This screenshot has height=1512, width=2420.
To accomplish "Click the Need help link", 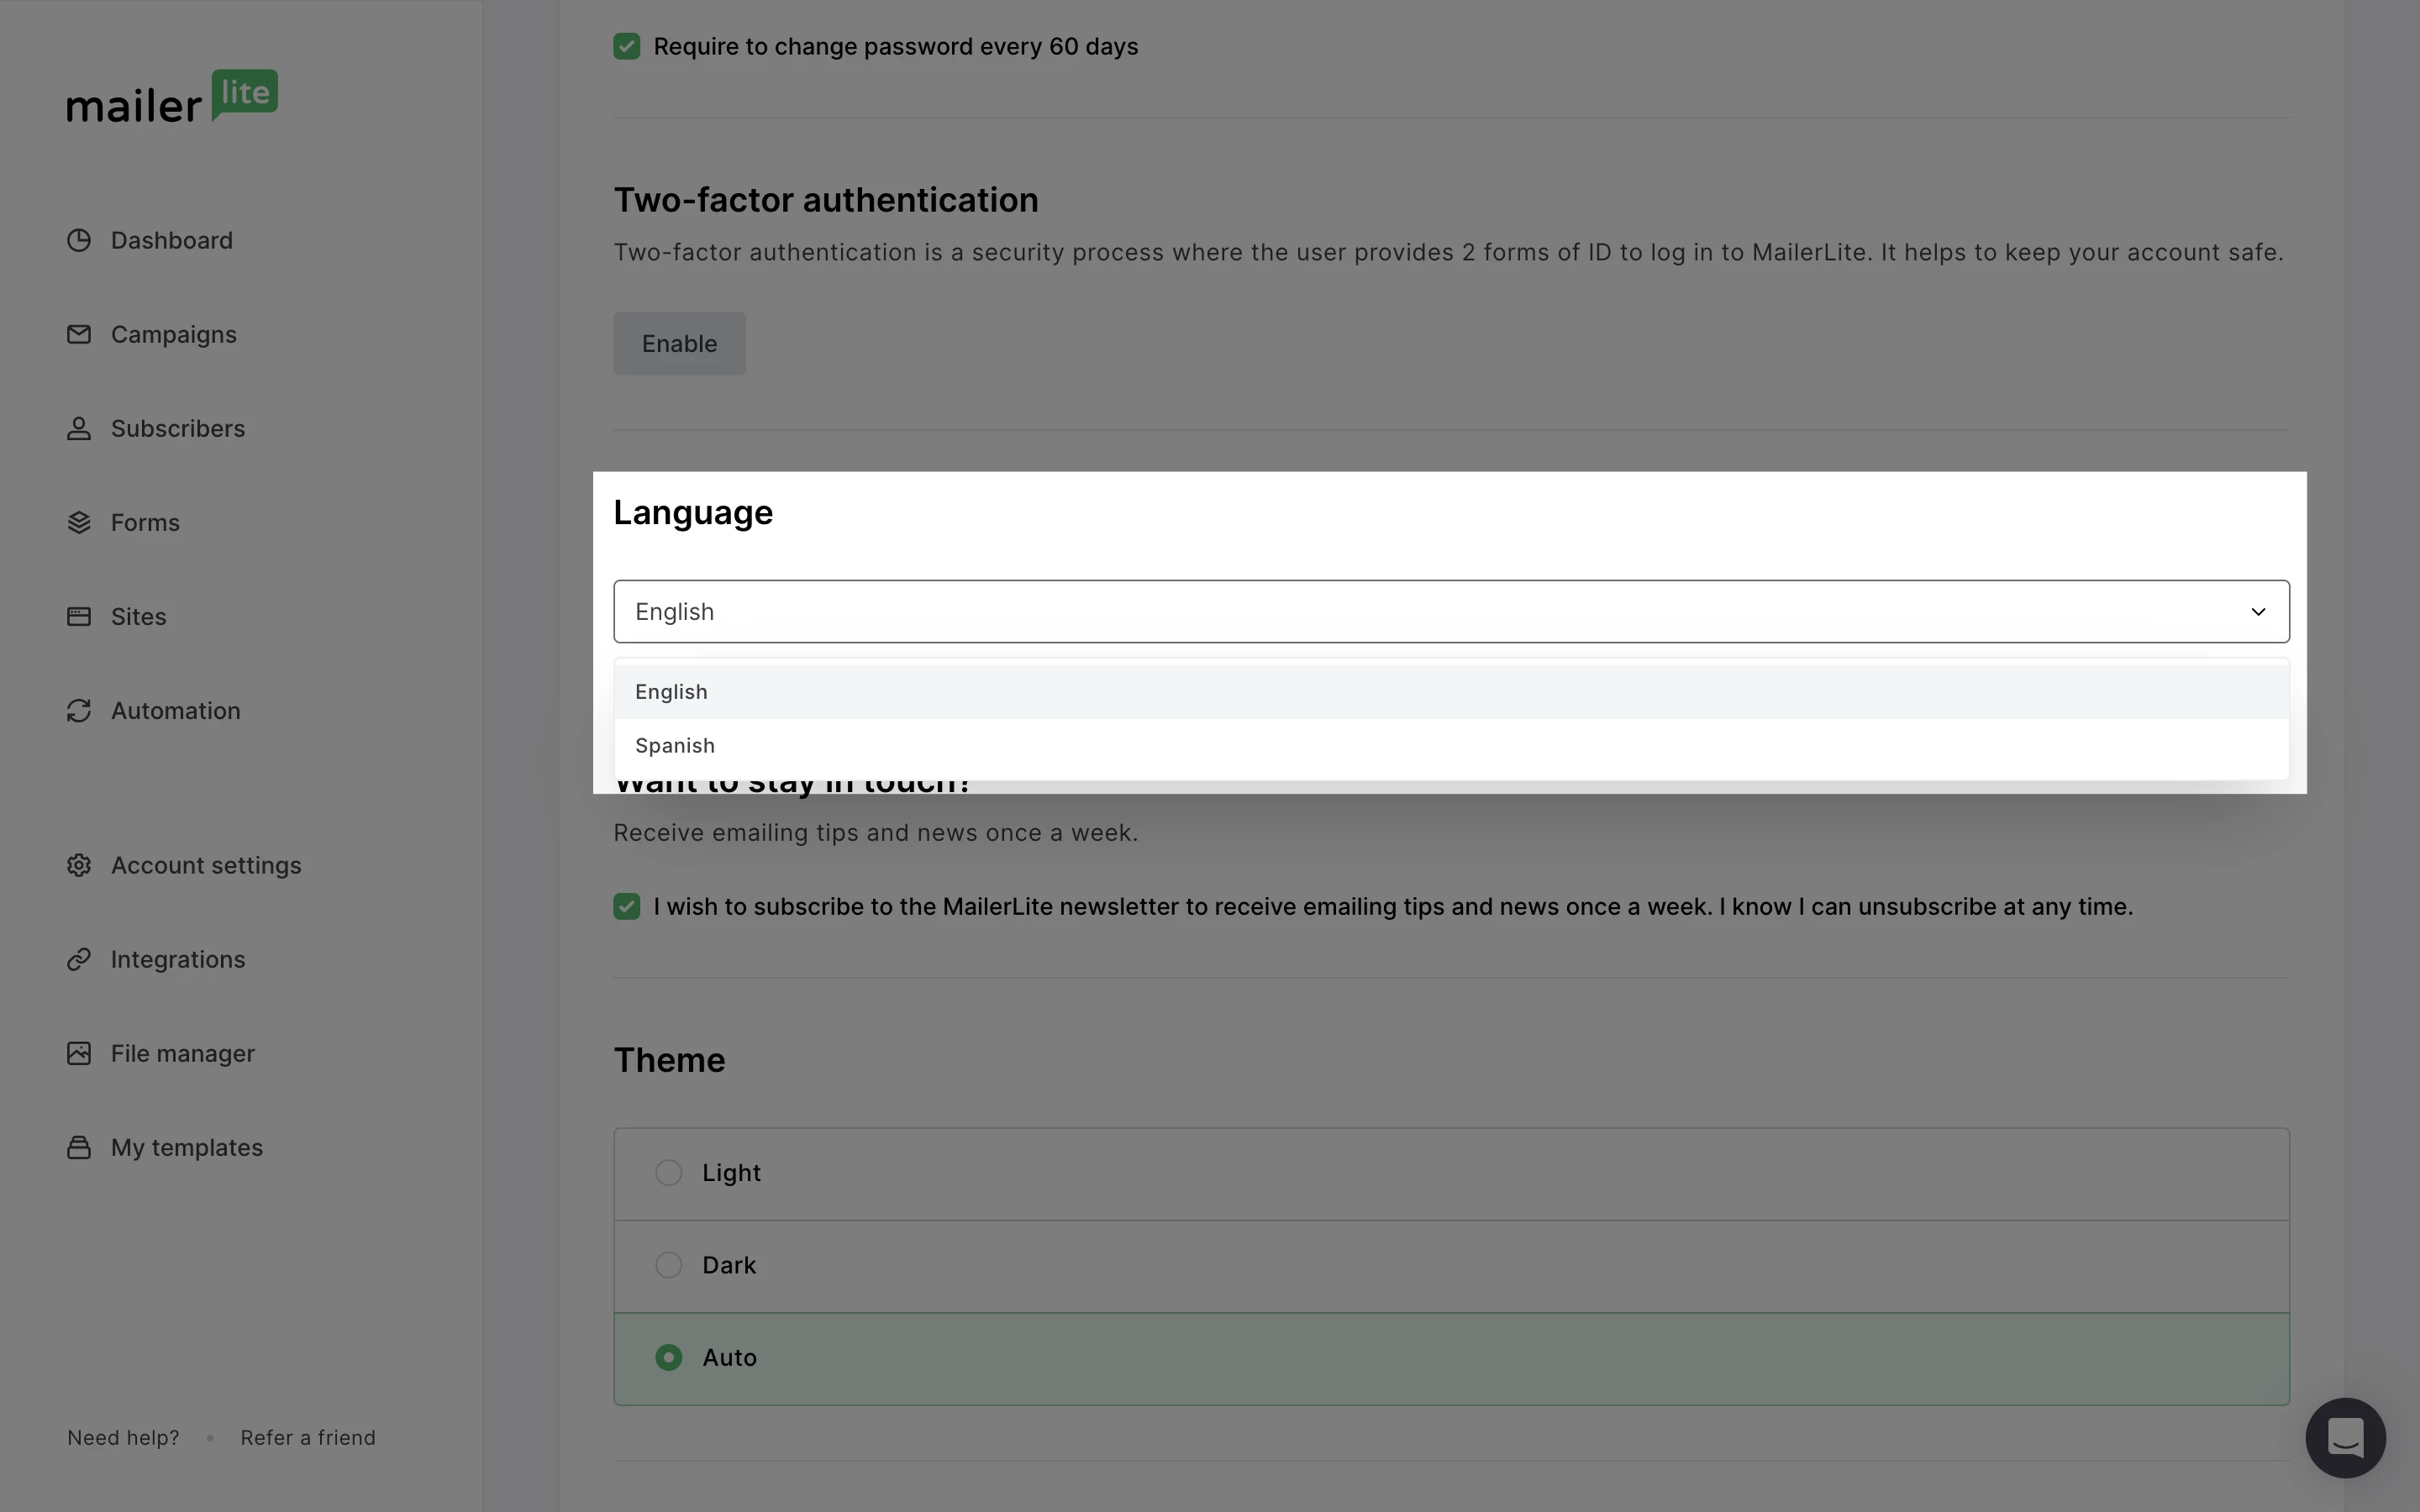I will [122, 1437].
